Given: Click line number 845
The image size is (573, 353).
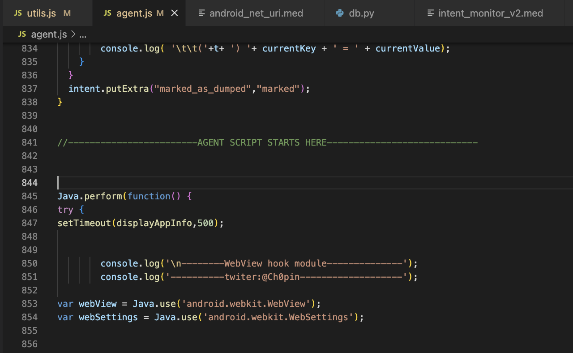Looking at the screenshot, I should point(29,196).
